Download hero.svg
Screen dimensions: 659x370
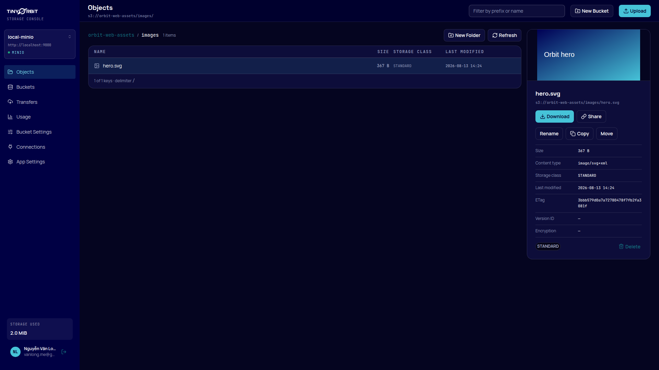click(555, 116)
